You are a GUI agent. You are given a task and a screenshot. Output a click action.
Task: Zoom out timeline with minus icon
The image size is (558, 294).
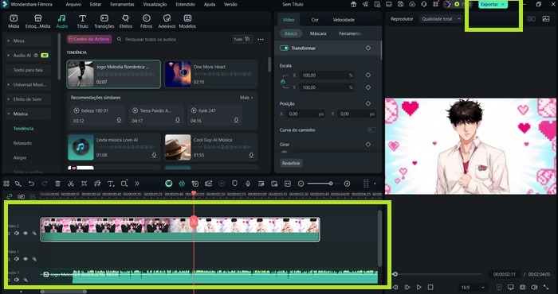(x=301, y=184)
